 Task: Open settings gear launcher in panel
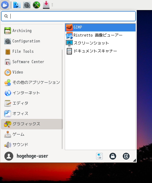pyautogui.click(x=27, y=5)
